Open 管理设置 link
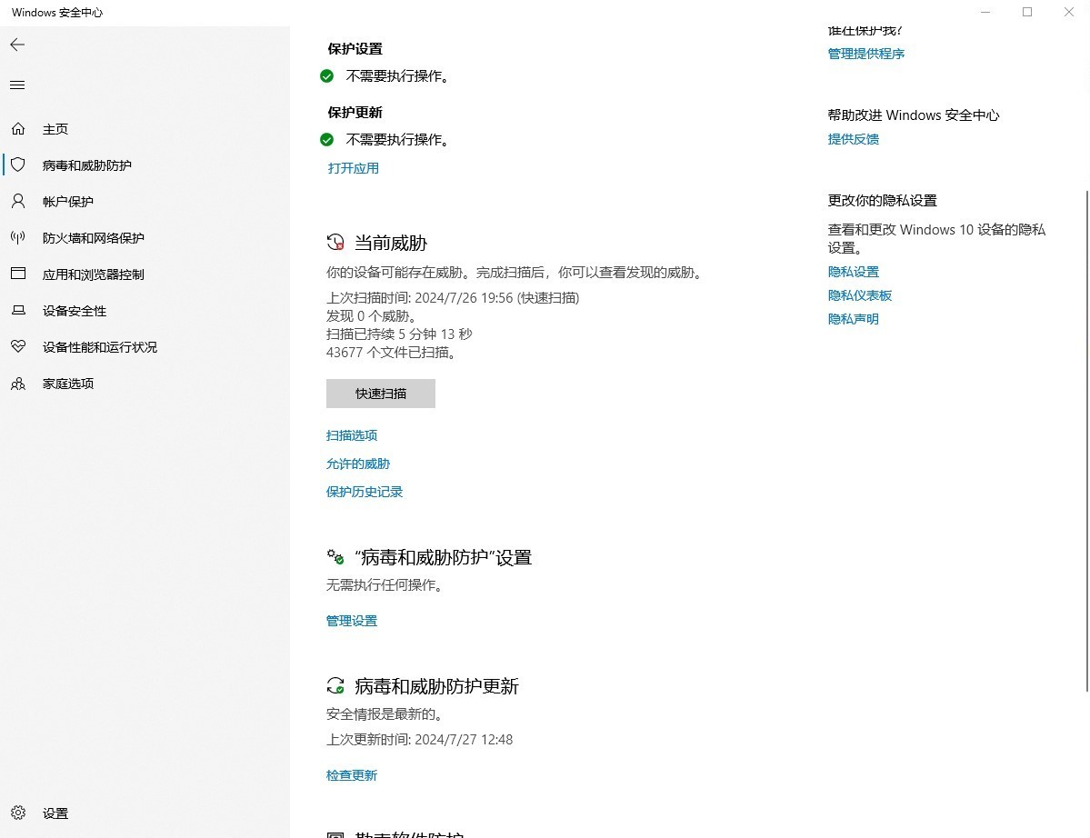This screenshot has height=838, width=1090. [x=352, y=621]
